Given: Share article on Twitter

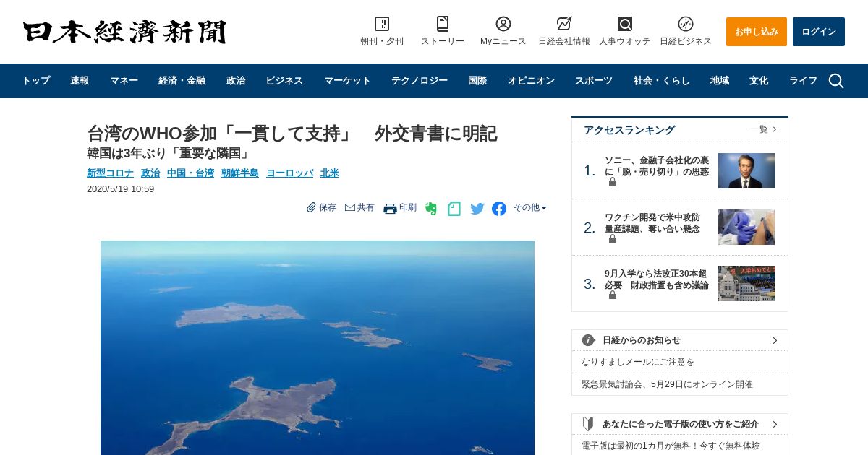Looking at the screenshot, I should pyautogui.click(x=477, y=209).
